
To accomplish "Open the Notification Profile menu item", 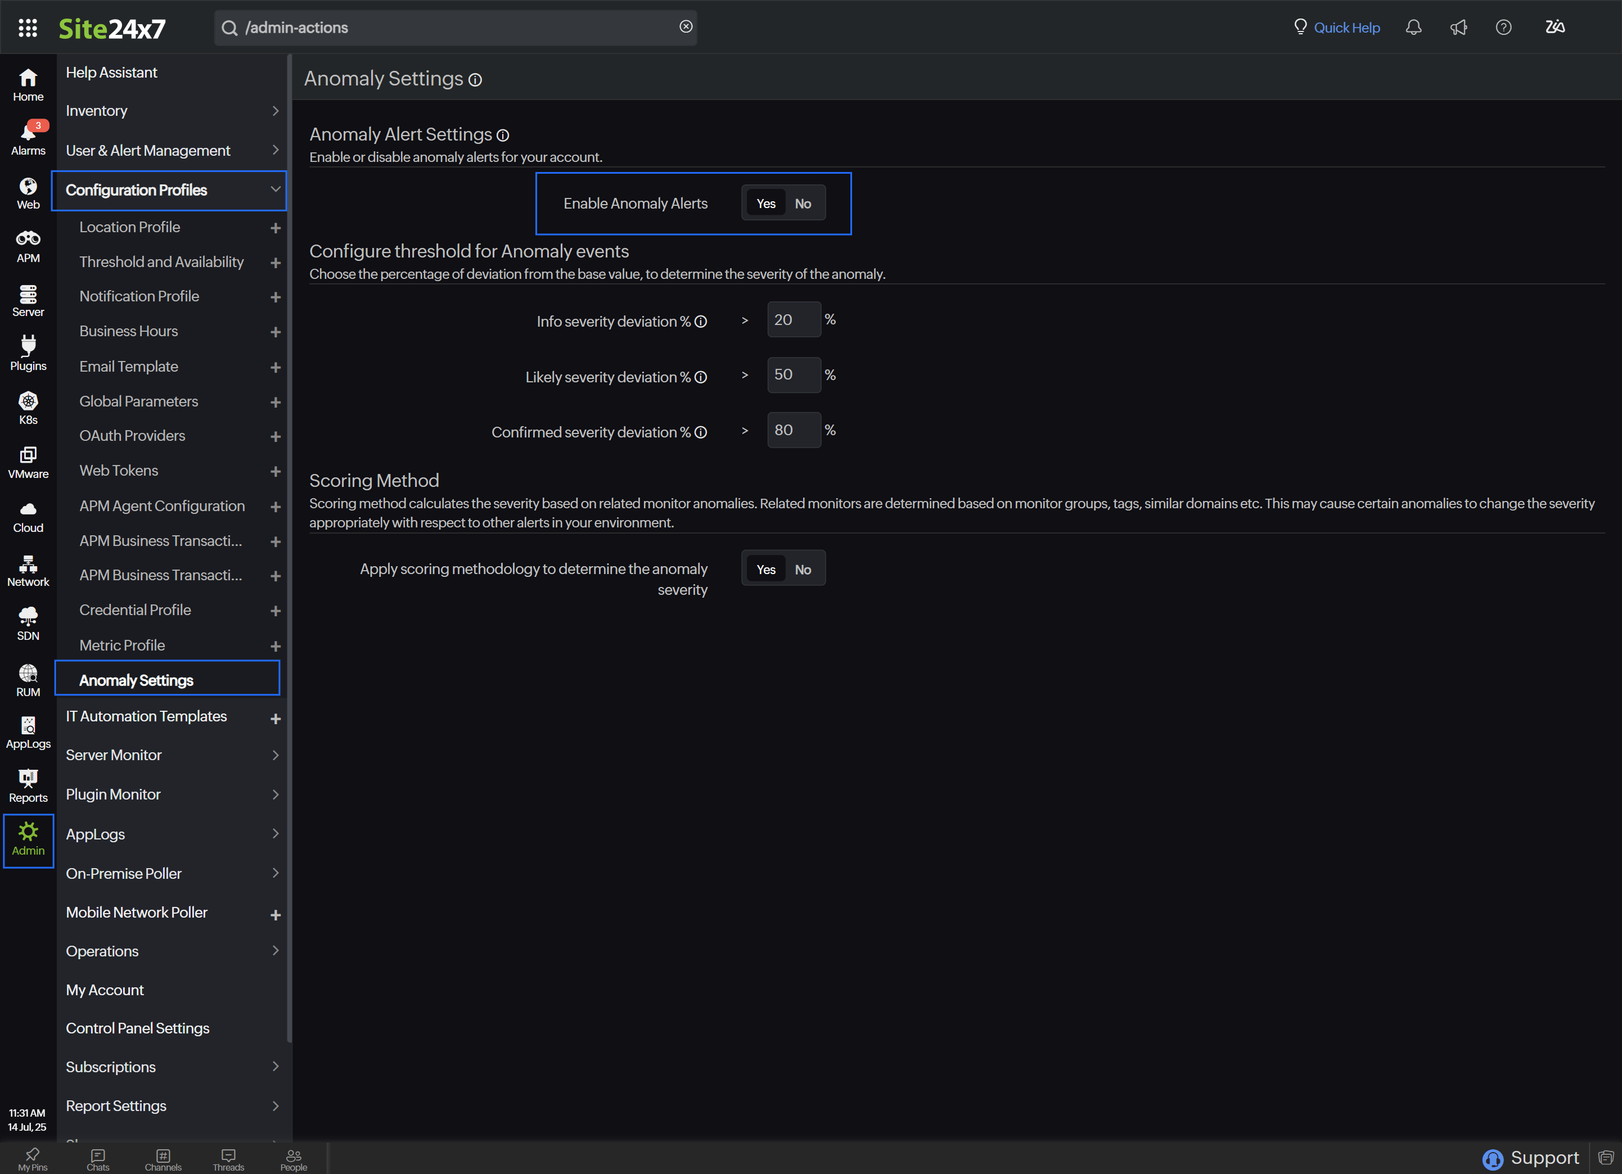I will coord(139,296).
